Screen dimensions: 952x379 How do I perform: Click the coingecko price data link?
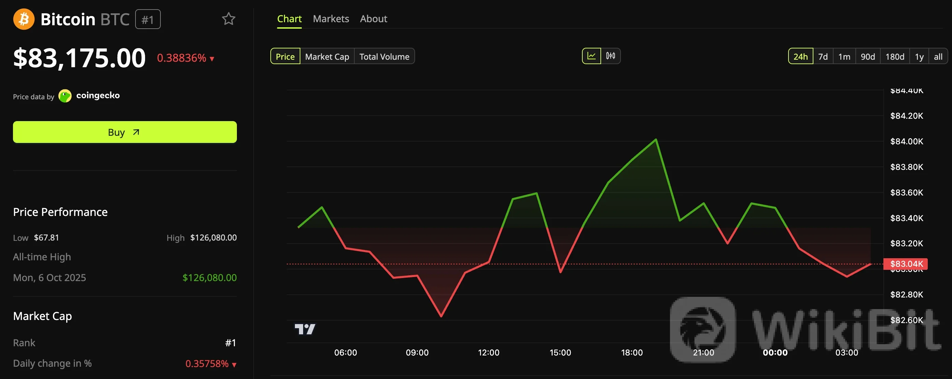[x=98, y=95]
